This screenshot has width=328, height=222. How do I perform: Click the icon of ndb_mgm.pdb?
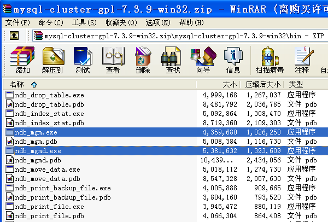pyautogui.click(x=10, y=142)
